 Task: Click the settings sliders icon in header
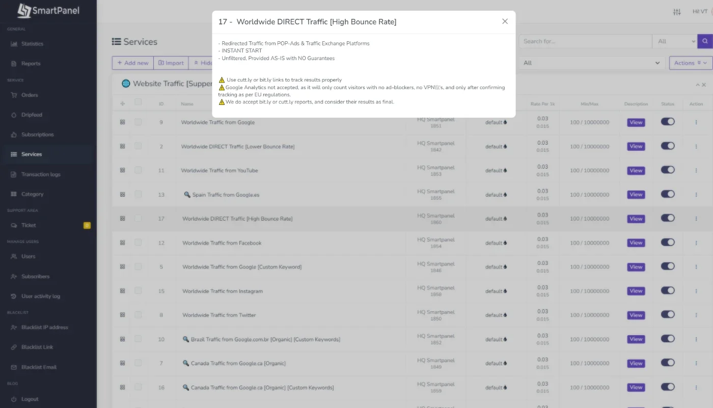(x=677, y=12)
